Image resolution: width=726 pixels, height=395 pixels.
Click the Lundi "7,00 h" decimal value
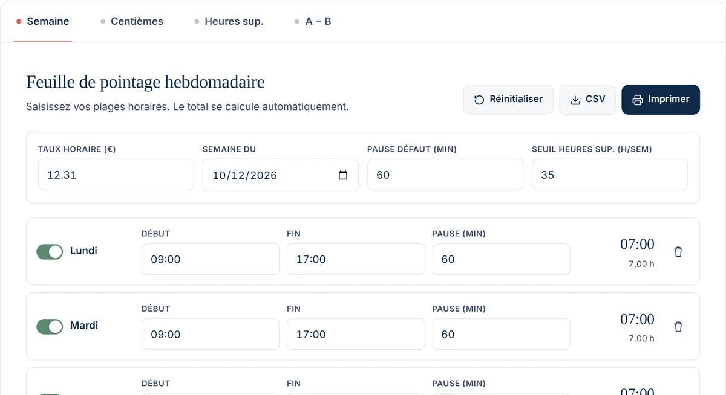tap(641, 264)
